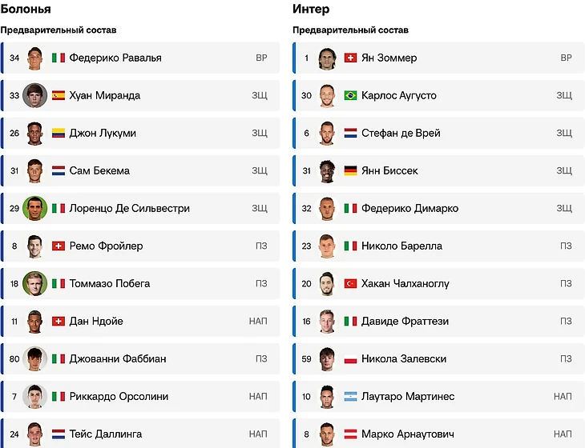Screen dimensions: 585x448
Task: Click Federico Ravaglia's player photo
Action: 35,58
